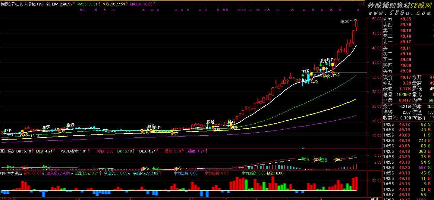Click the 49.80 high price annotation
Viewport: 434px width, 200px height.
(x=344, y=22)
